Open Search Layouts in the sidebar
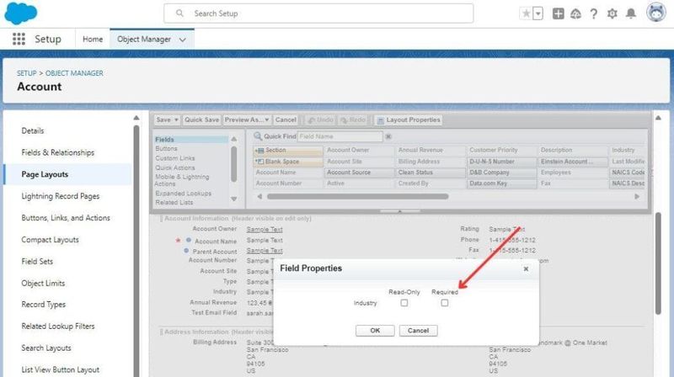This screenshot has width=674, height=377. (x=46, y=348)
